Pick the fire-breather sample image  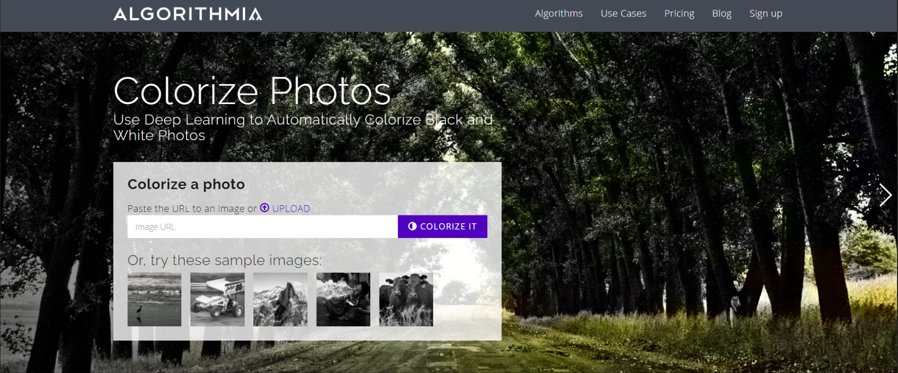[343, 299]
